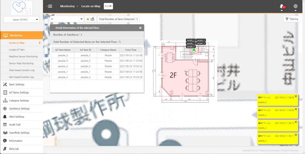Click the Monitoring breadcrumb link
Viewport: 305px width, 154px height.
(x=67, y=6)
